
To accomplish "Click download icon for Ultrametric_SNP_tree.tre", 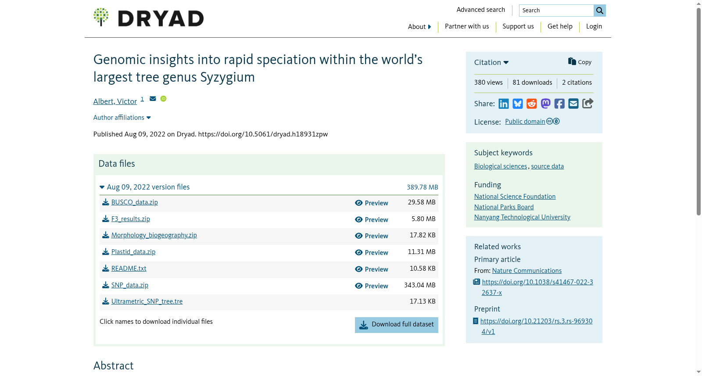I will 106,301.
